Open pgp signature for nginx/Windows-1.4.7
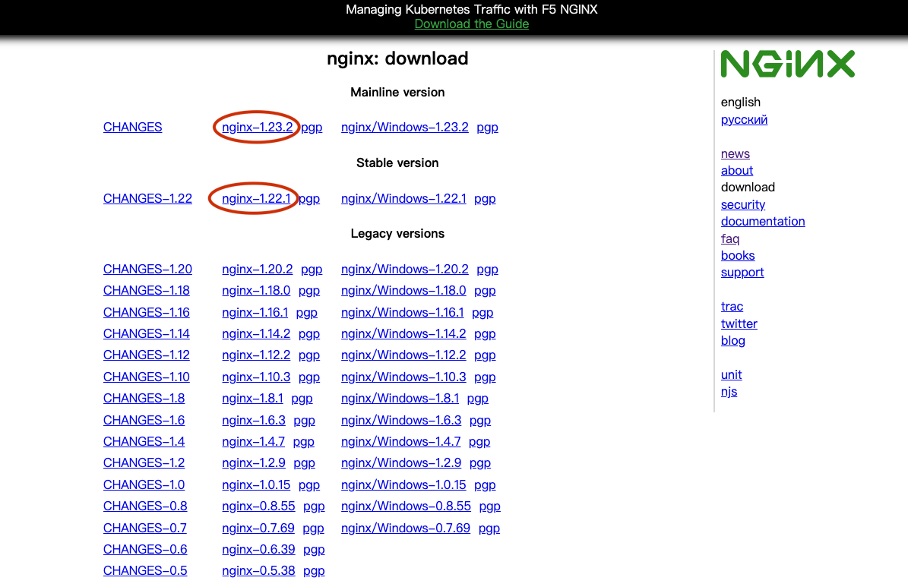The height and width of the screenshot is (587, 908). pyautogui.click(x=479, y=442)
